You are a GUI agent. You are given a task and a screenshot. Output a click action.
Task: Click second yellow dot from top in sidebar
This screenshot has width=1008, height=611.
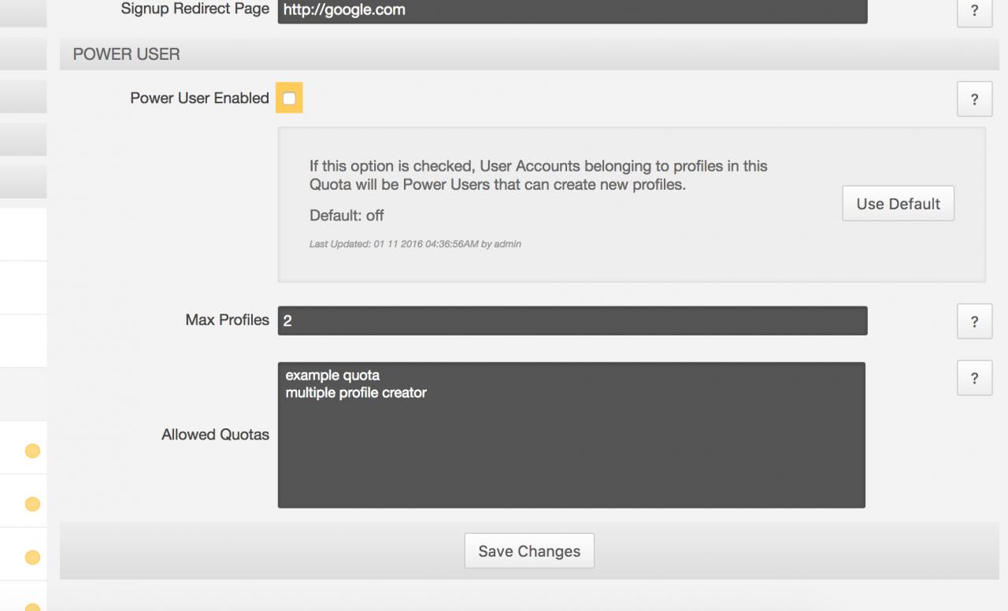32,504
